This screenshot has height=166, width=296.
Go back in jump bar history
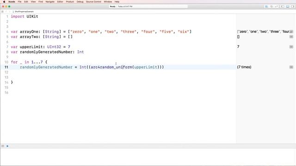[6, 12]
